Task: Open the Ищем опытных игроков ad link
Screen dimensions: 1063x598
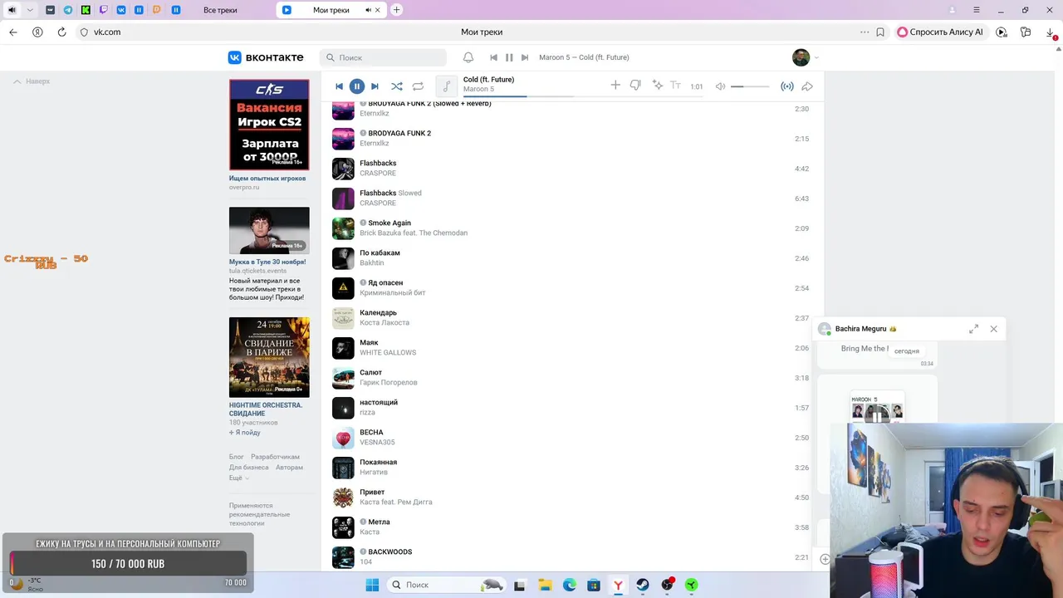Action: point(267,179)
